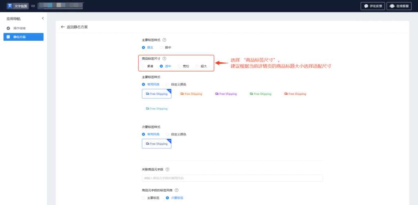Choose the purple Free Shipping style

[x=226, y=94]
